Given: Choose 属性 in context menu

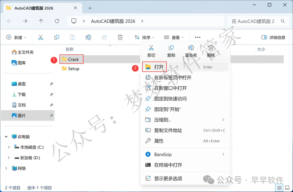Looking at the screenshot, I should pyautogui.click(x=185, y=141).
